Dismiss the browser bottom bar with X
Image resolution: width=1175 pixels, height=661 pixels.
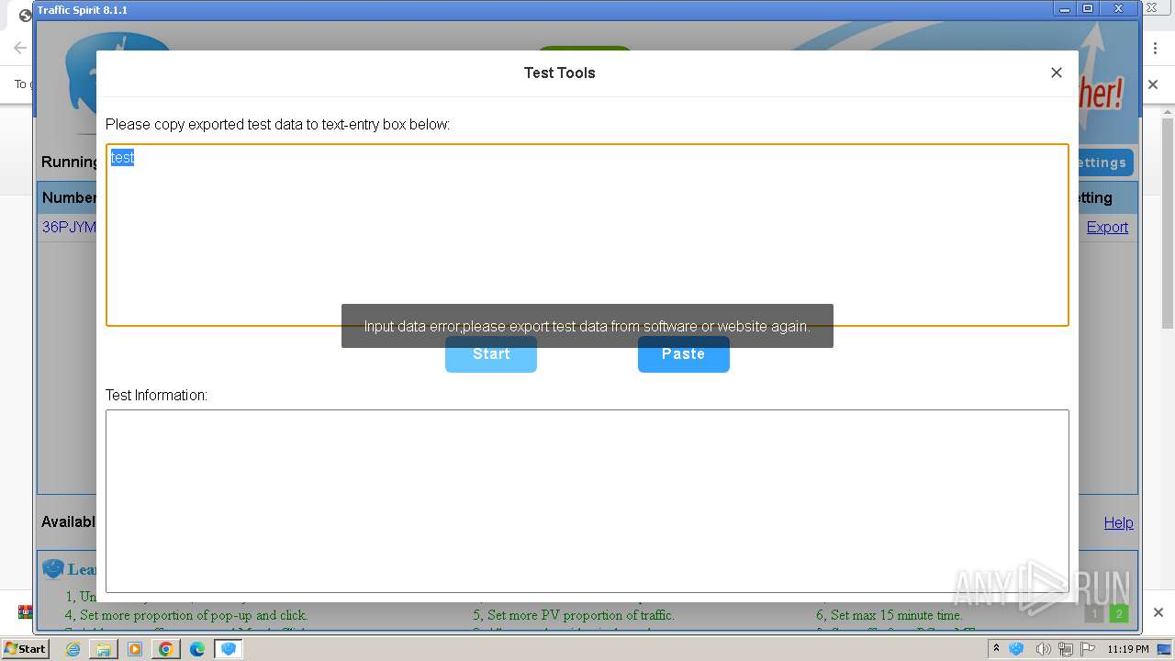(1158, 612)
